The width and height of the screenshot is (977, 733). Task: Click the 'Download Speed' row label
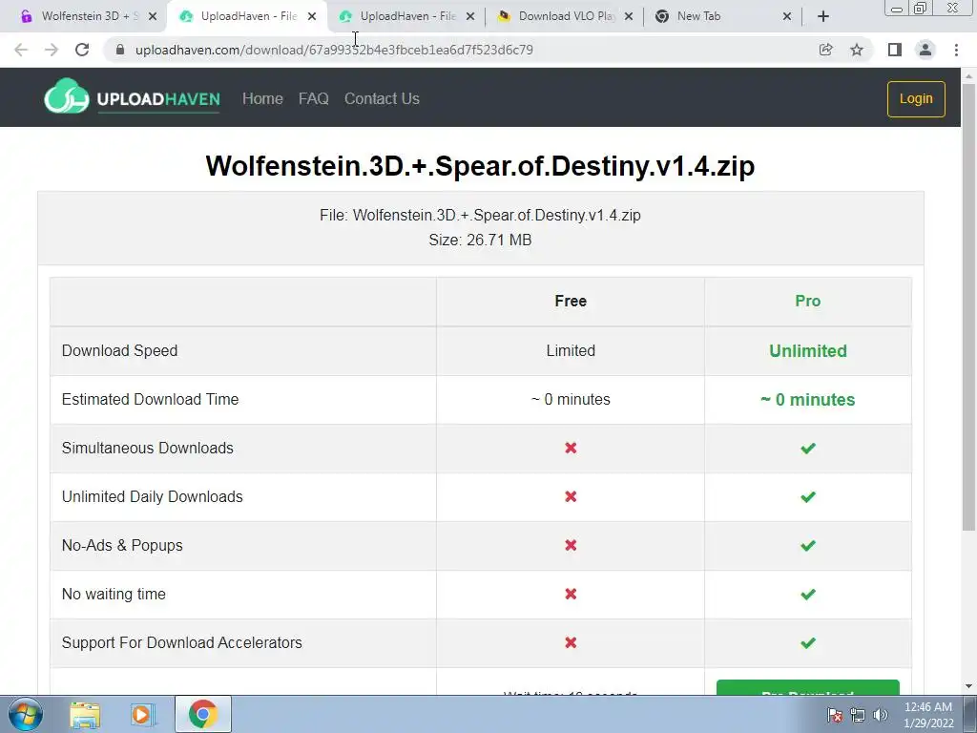[x=119, y=350]
